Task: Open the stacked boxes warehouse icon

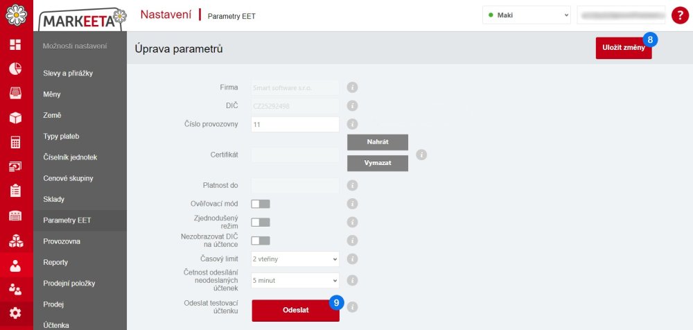Action: pos(15,241)
